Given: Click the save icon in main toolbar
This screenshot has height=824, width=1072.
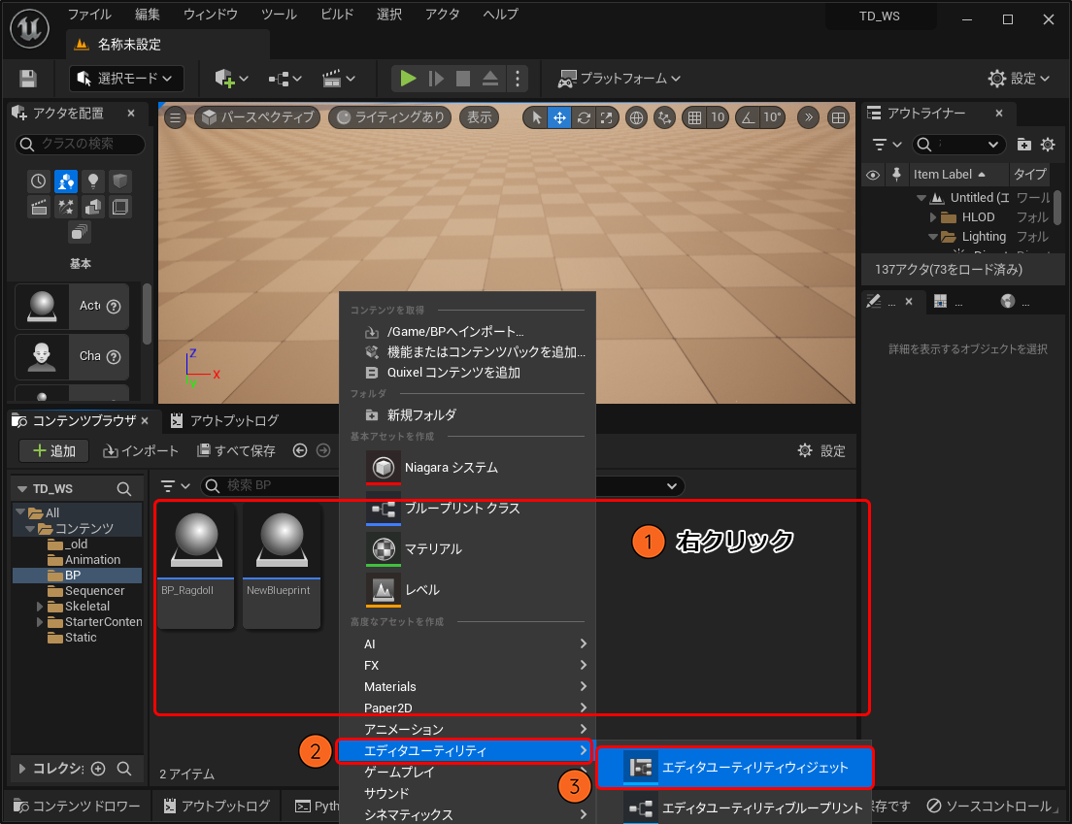Looking at the screenshot, I should click(x=28, y=79).
